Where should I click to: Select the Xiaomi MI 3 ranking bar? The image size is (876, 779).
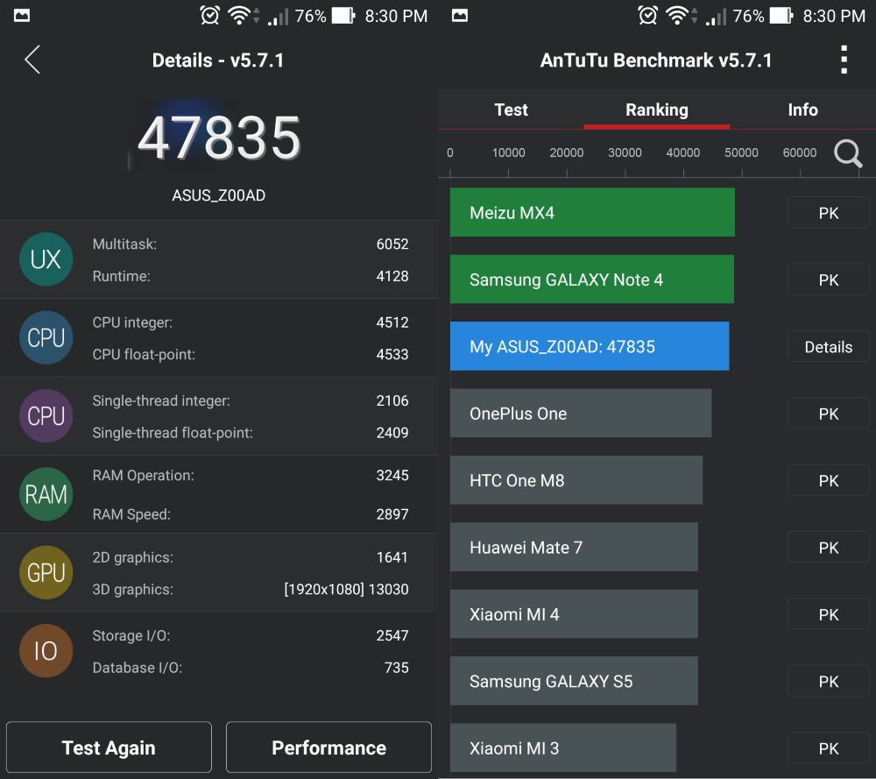563,747
